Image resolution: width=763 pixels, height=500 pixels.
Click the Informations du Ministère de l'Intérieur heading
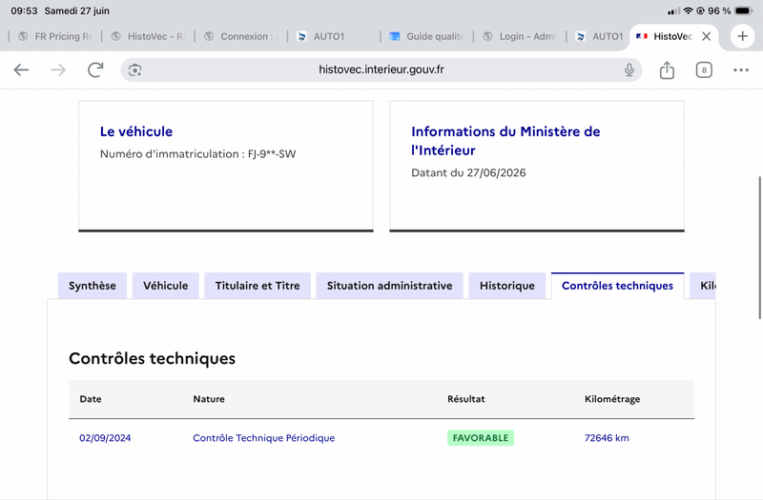pos(505,141)
